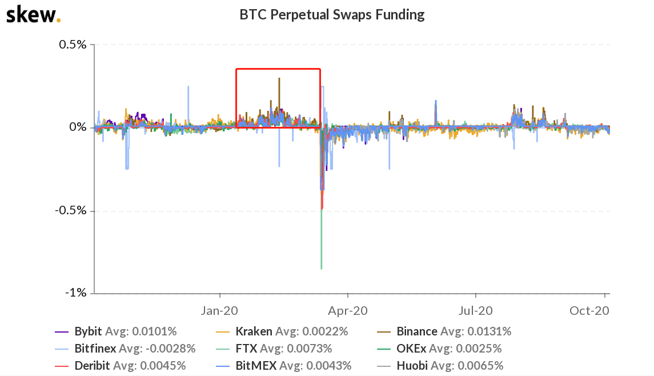654x376 pixels.
Task: Click Binance purple-brown line swatch in legend
Action: (x=384, y=332)
